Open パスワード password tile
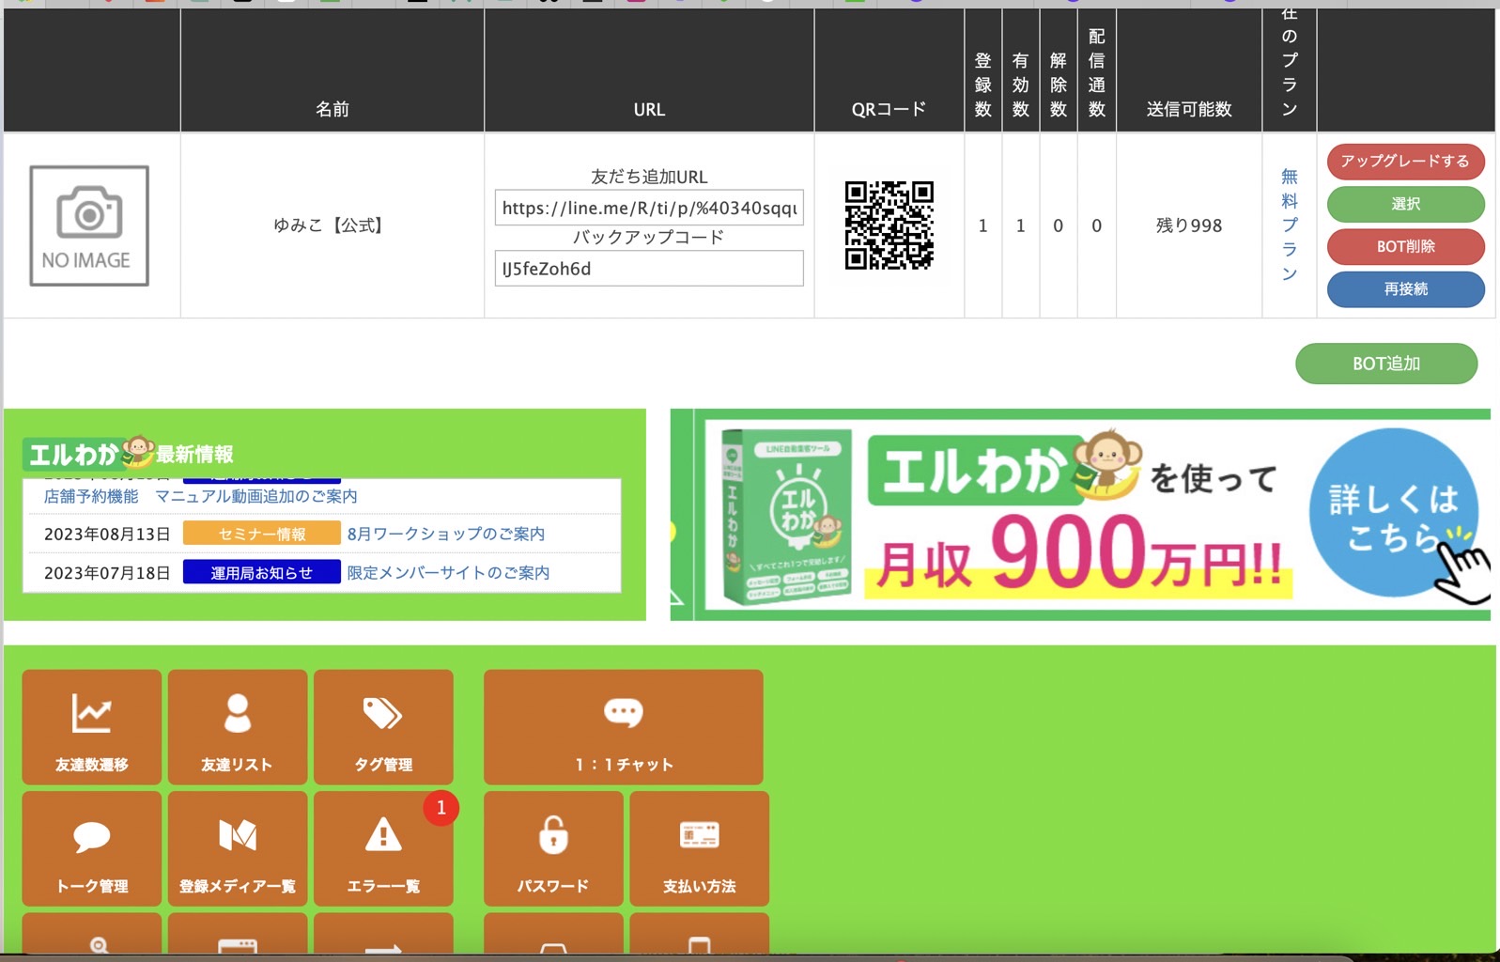 (553, 848)
